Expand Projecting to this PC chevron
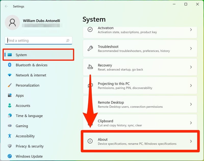 (x=191, y=86)
